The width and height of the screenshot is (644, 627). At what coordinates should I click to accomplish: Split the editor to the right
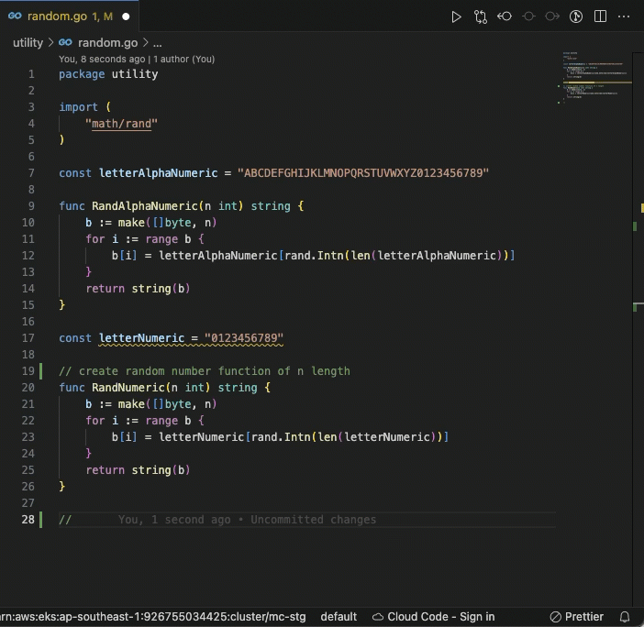tap(600, 16)
